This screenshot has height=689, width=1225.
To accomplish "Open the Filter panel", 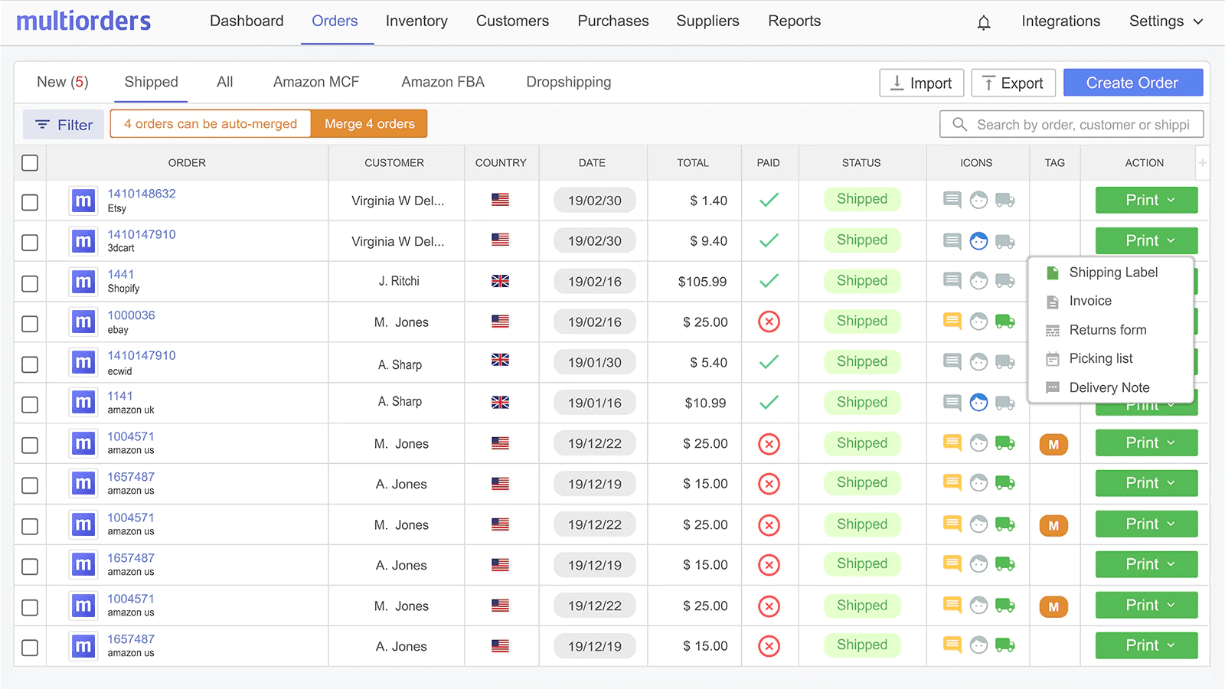I will 64,124.
